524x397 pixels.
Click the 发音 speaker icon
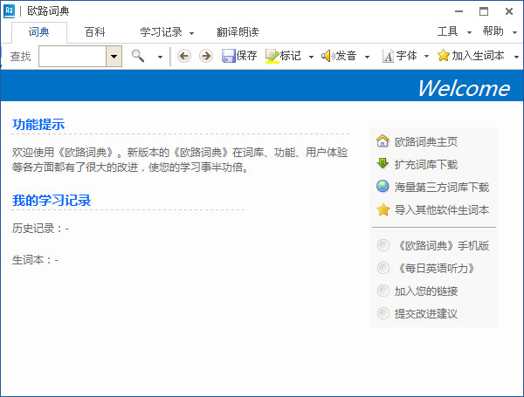pyautogui.click(x=327, y=56)
